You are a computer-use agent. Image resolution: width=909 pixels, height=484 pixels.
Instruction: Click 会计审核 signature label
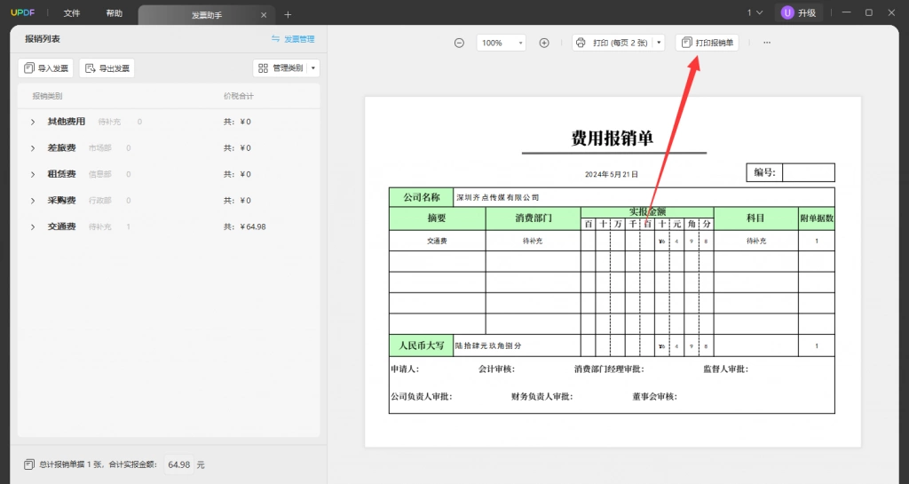tap(496, 369)
